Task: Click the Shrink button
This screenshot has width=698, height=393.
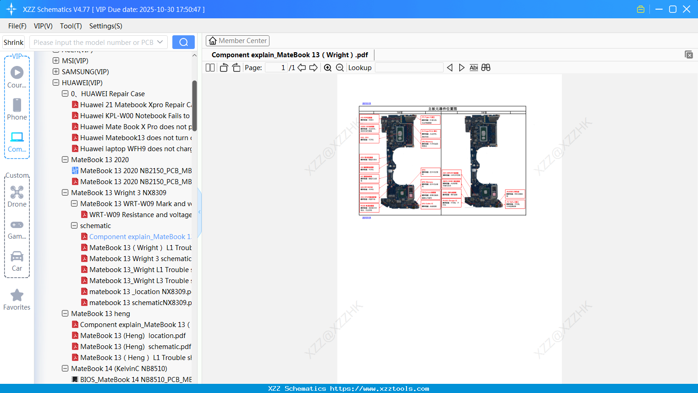Action: coord(14,42)
